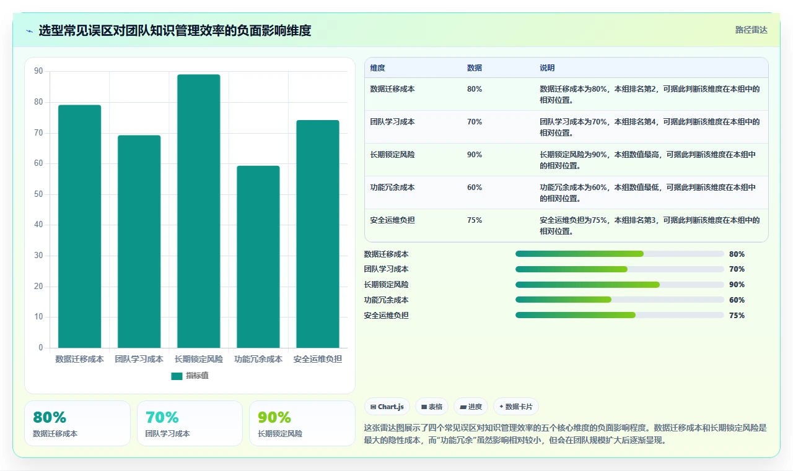793x471 pixels.
Task: Select the 数据卡片 tag pill
Action: [516, 407]
